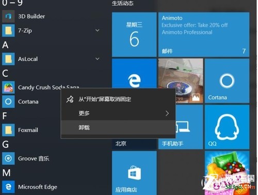Click the Foxmail text label
The image size is (258, 195).
coord(28,130)
